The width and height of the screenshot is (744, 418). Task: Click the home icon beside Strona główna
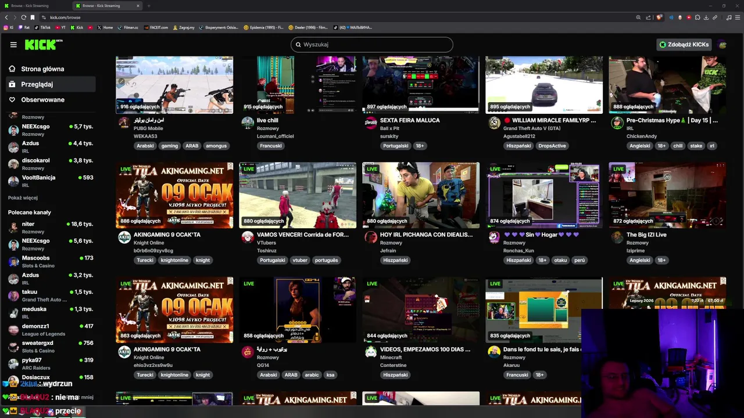(x=12, y=69)
